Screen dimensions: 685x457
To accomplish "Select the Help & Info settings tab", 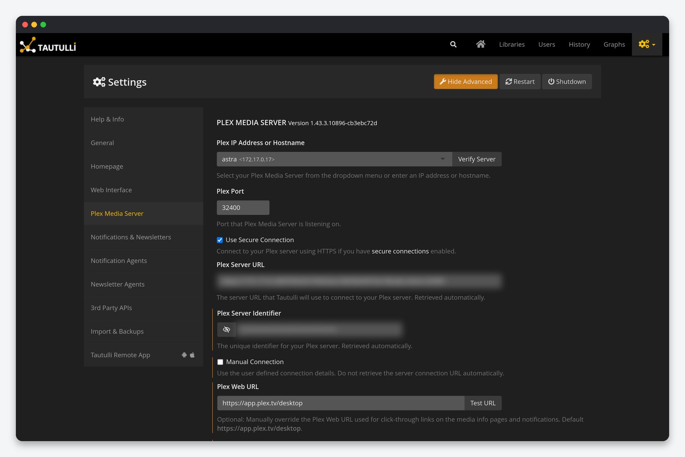I will click(x=143, y=119).
